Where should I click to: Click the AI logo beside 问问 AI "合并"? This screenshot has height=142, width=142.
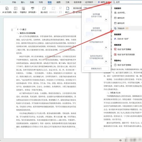[115, 39]
